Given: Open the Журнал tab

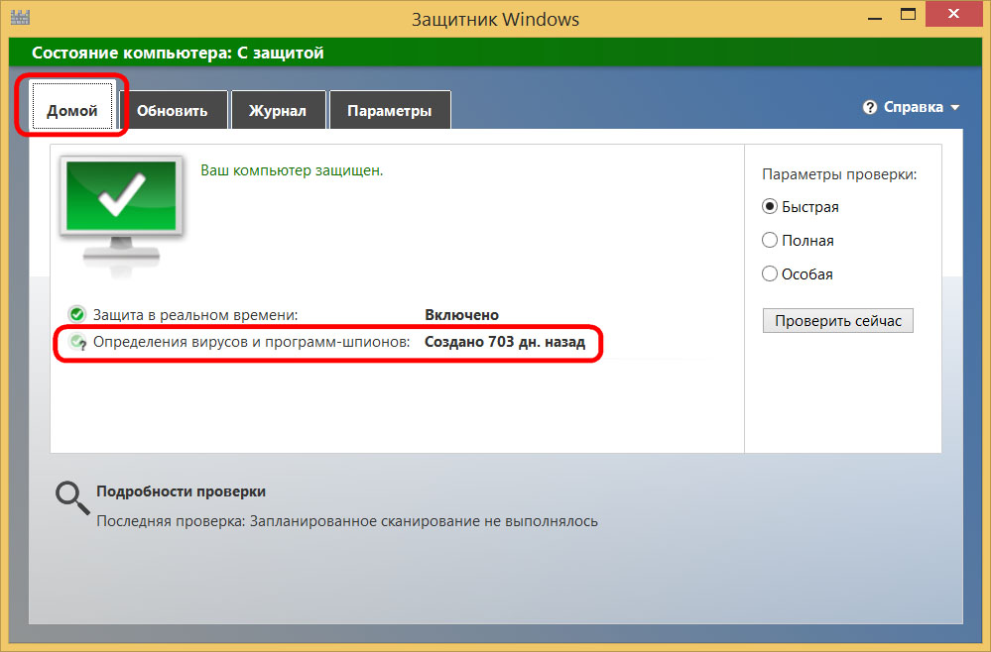Looking at the screenshot, I should coord(278,110).
